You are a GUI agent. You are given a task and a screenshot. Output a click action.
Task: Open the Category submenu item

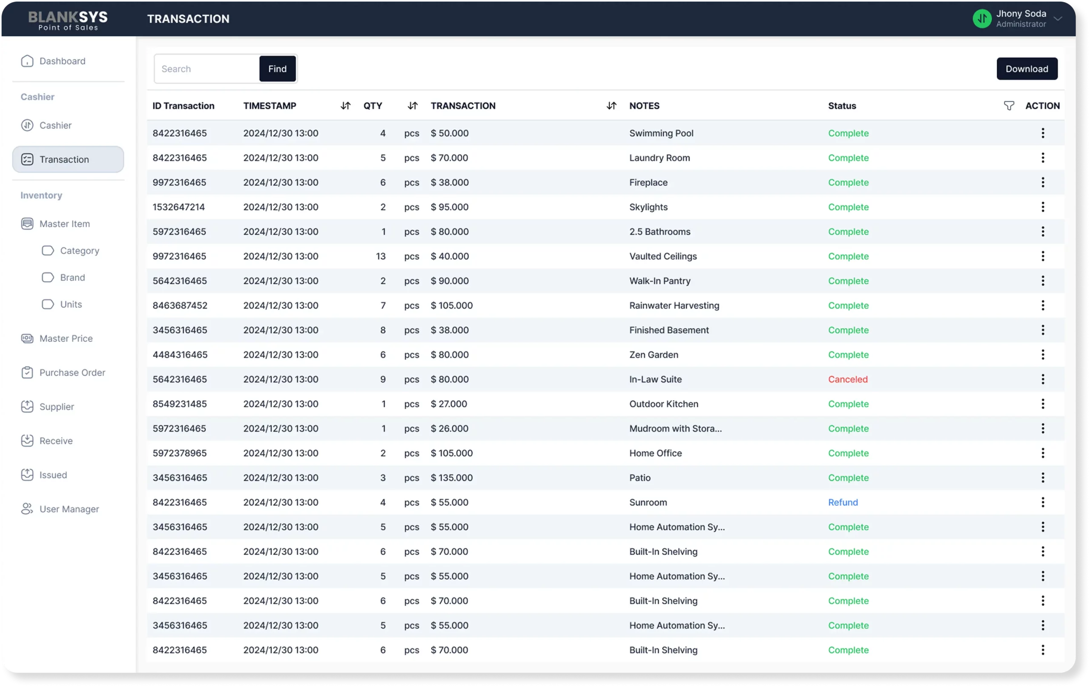79,251
